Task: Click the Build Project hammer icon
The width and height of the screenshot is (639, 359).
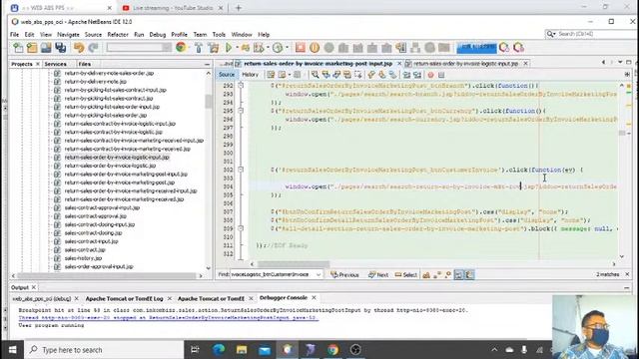Action: point(199,48)
